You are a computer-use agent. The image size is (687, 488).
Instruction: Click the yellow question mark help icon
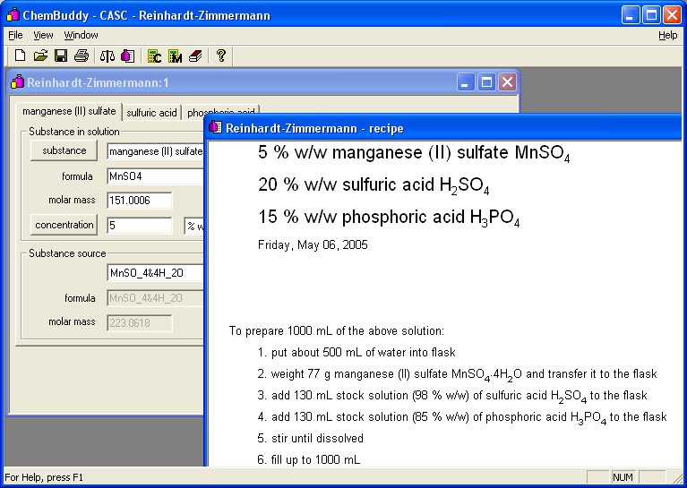pyautogui.click(x=221, y=56)
